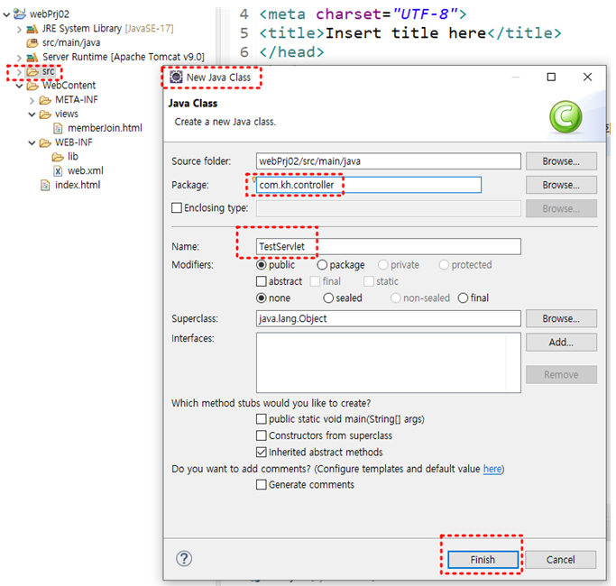Click the META-INF folder icon

45,100
